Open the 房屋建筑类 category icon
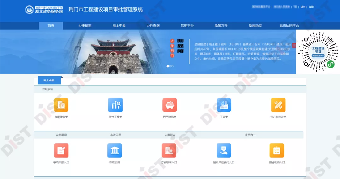The height and width of the screenshot is (179, 340). [x=61, y=105]
